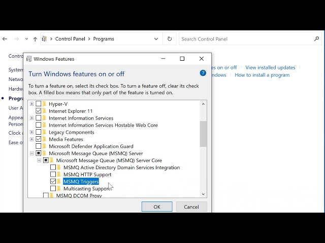This screenshot has height=243, width=325.
Task: Close the Windows Features dialog
Action: (x=201, y=59)
